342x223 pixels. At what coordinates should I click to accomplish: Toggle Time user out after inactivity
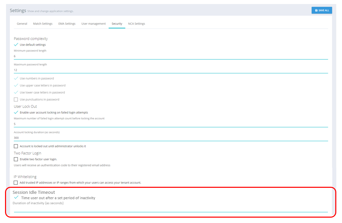click(x=16, y=198)
